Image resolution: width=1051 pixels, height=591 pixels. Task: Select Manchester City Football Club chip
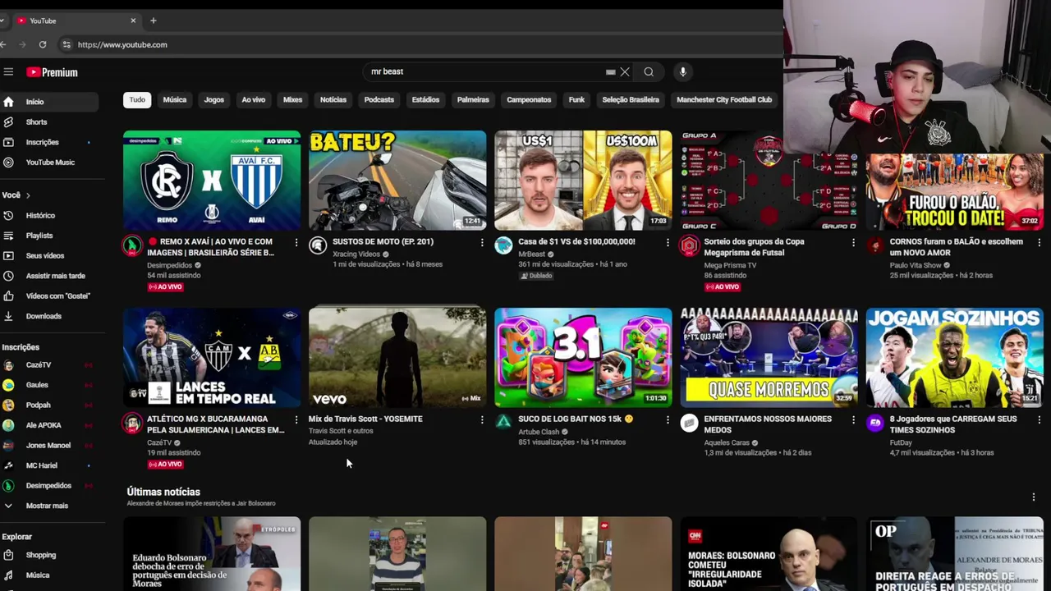(724, 100)
